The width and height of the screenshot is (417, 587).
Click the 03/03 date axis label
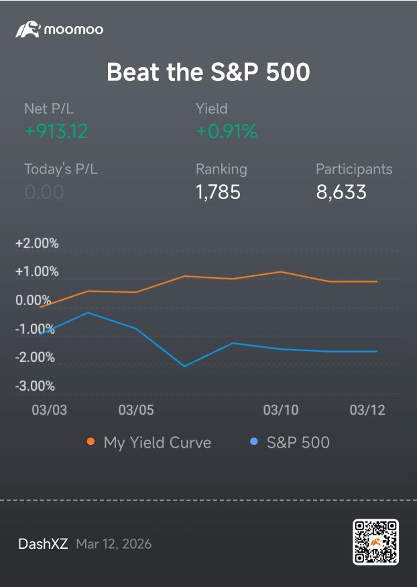pos(50,410)
